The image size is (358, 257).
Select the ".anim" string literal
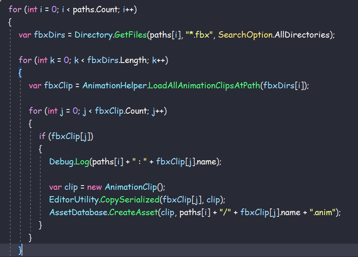coord(322,213)
